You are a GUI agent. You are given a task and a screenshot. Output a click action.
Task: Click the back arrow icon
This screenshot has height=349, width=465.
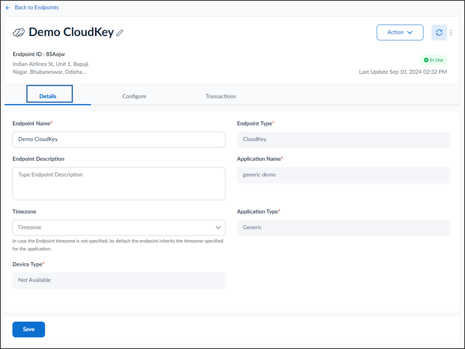(x=8, y=8)
